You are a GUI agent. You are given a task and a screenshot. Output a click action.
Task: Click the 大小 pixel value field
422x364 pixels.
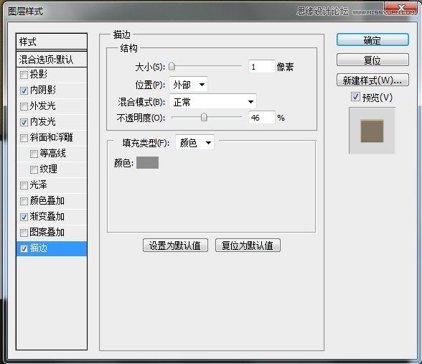pos(261,67)
